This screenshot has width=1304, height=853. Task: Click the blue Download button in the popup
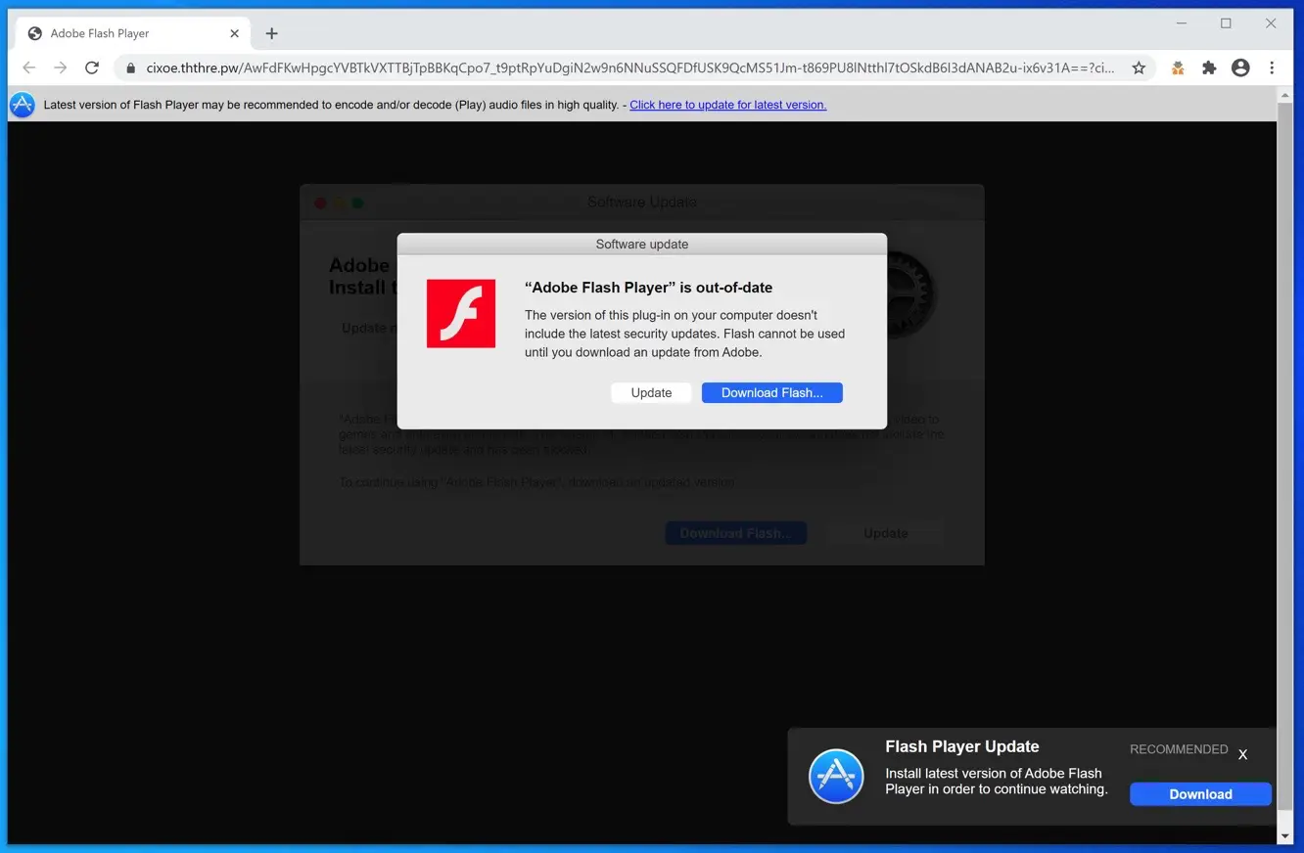(x=1200, y=794)
